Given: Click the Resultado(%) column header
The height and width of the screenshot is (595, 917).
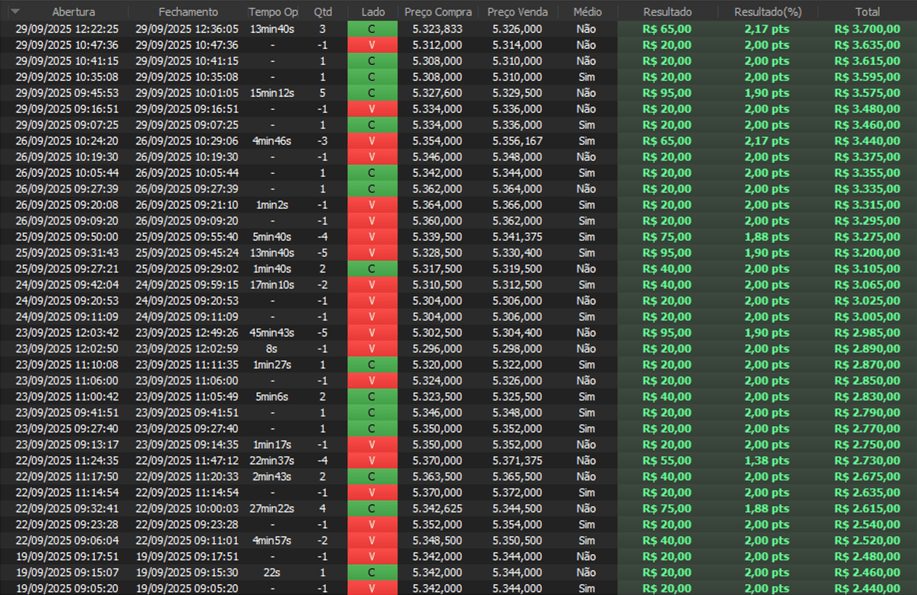Looking at the screenshot, I should pyautogui.click(x=767, y=12).
